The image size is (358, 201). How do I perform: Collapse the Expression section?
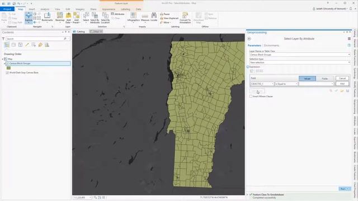[x=248, y=67]
